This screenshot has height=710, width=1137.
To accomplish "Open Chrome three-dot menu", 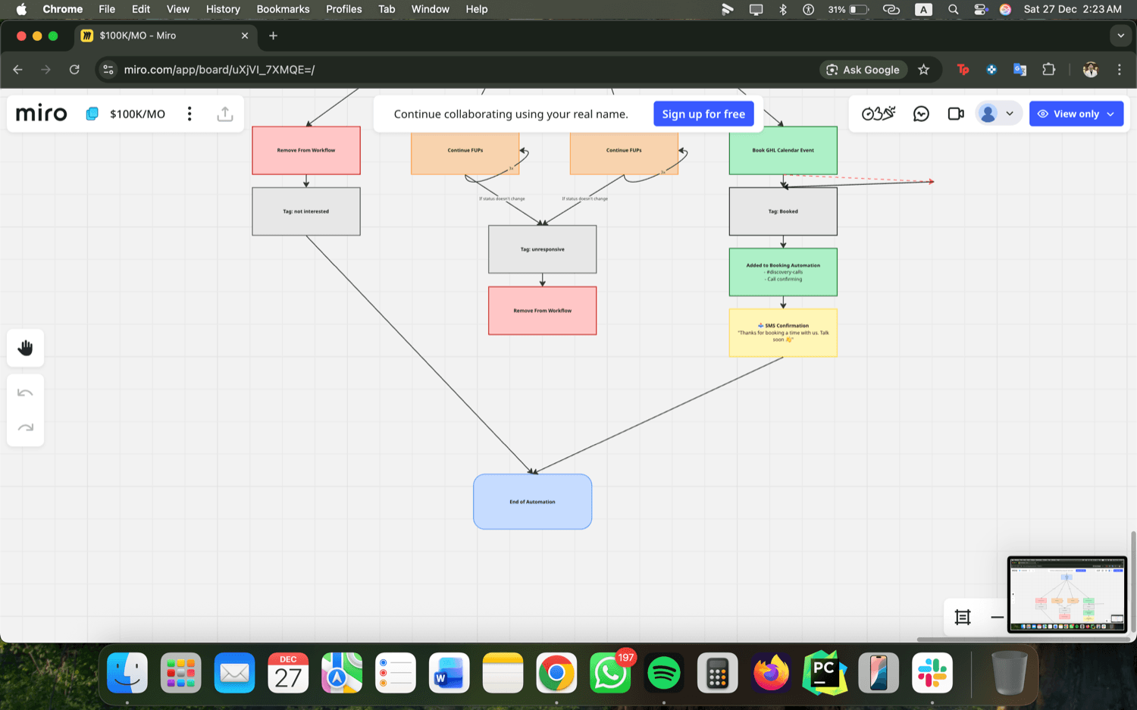I will coord(1119,70).
